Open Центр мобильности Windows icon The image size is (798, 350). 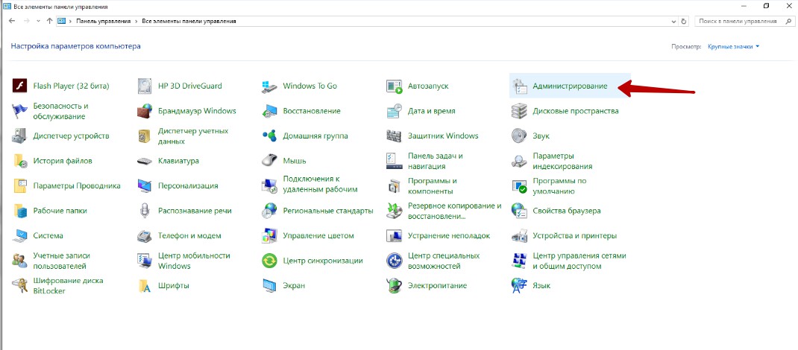point(145,261)
